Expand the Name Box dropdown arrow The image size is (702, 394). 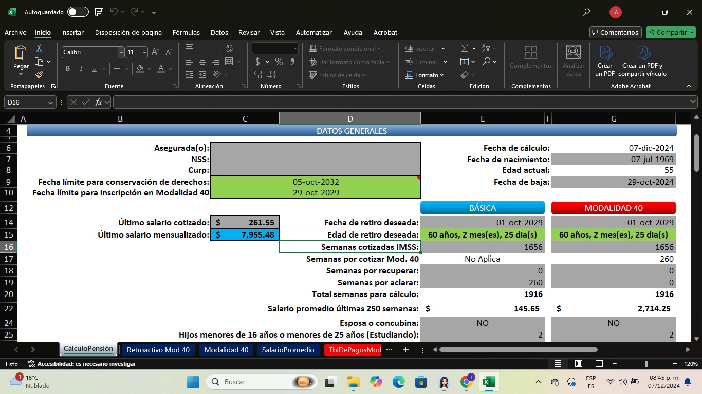pyautogui.click(x=50, y=102)
